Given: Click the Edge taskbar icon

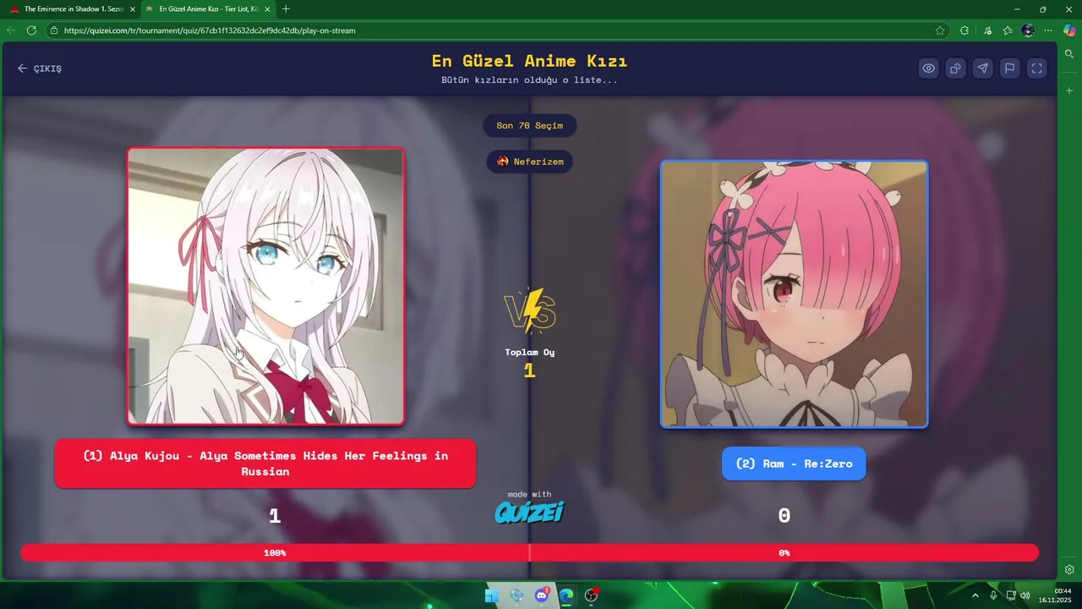Looking at the screenshot, I should [566, 595].
